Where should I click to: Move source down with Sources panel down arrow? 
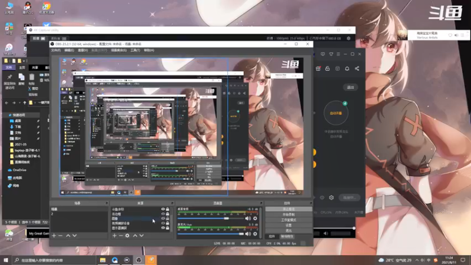(141, 236)
